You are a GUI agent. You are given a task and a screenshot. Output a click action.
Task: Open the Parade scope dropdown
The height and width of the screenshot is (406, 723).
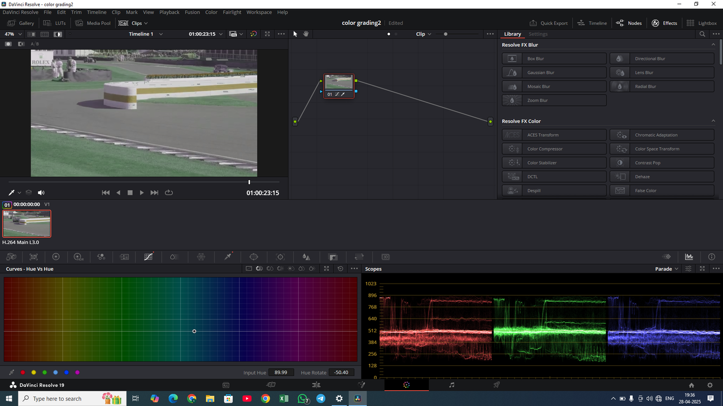click(x=667, y=269)
